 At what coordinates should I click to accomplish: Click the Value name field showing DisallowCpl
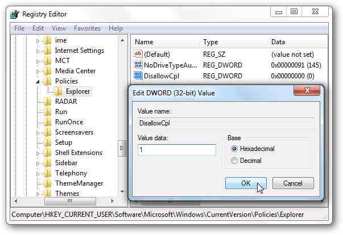point(226,123)
